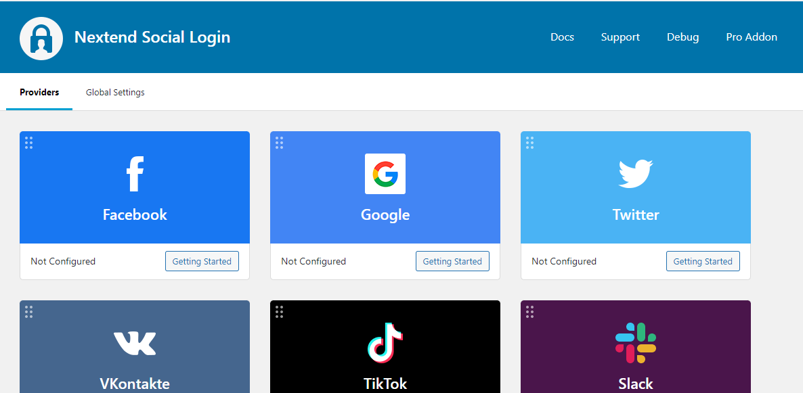Click the VKontakte VK logo icon
The width and height of the screenshot is (803, 393).
135,343
